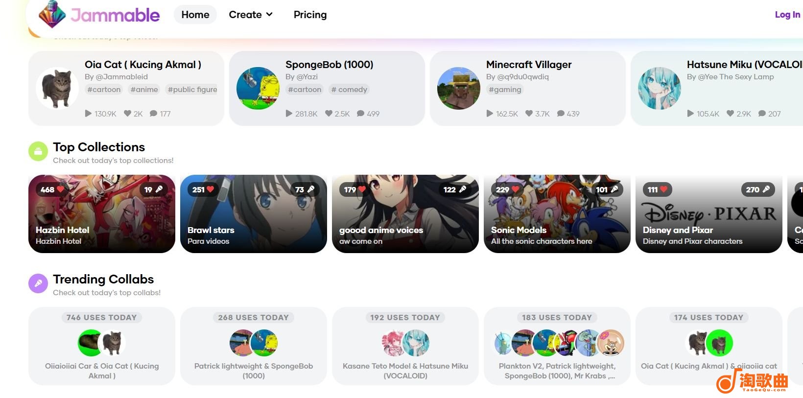Open the Brawl stars collection thumbnail
The height and width of the screenshot is (398, 803).
[x=254, y=214]
